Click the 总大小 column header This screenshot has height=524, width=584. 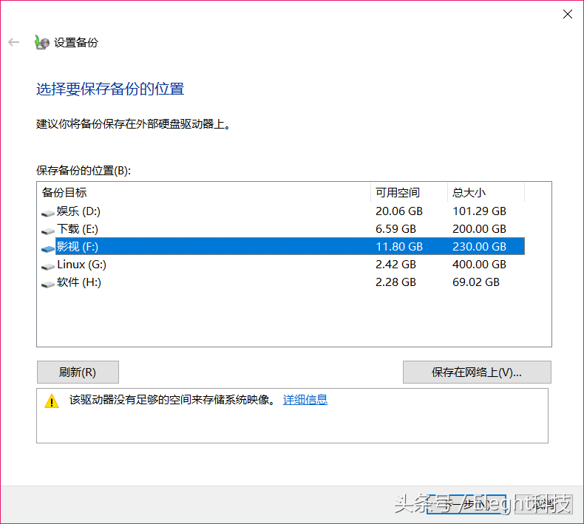[x=486, y=193]
